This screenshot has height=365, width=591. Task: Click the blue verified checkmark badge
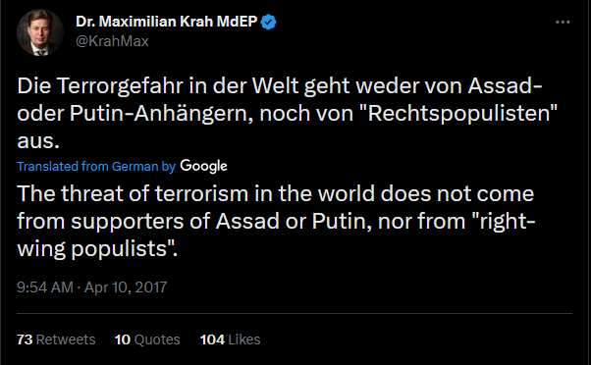point(269,22)
